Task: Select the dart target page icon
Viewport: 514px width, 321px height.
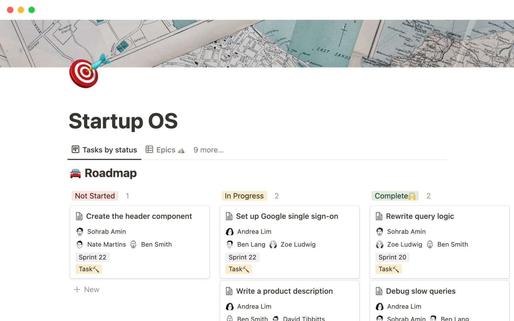Action: (x=84, y=74)
